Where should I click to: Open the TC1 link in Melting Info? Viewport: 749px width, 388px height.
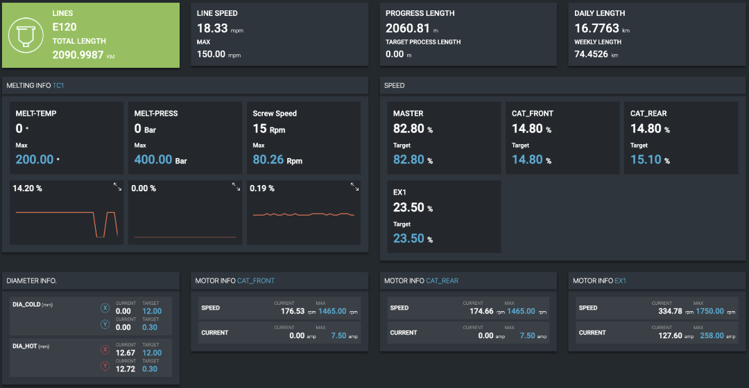tap(58, 85)
